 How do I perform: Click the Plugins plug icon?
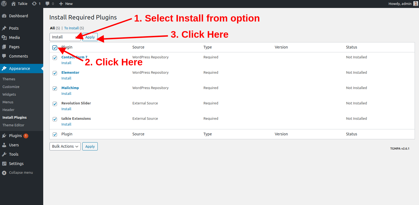4,136
